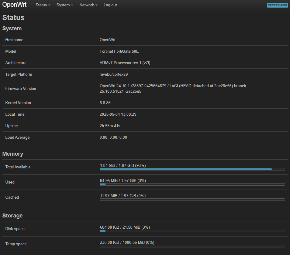Select the Hostname value OpenWrt
Viewport: 290px width, 255px height.
pos(108,40)
